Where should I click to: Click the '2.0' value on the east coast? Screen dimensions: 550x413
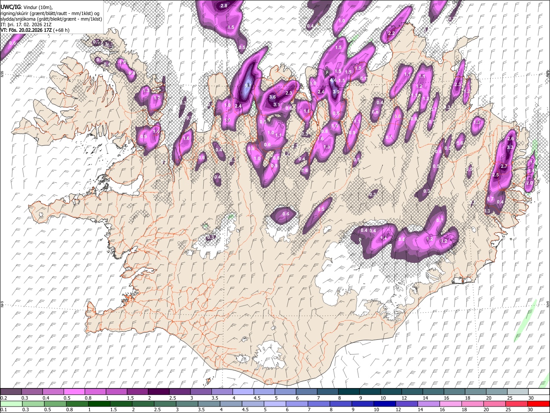click(529, 183)
